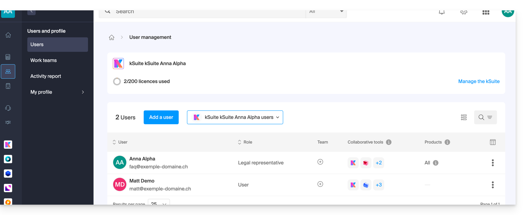This screenshot has height=215, width=526.
Task: Open the Work teams menu item
Action: (x=43, y=60)
